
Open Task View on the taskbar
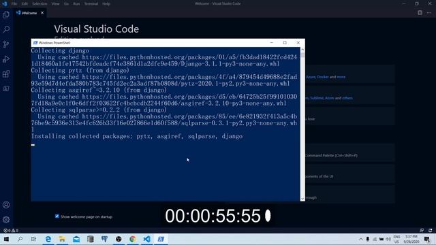coord(33,239)
